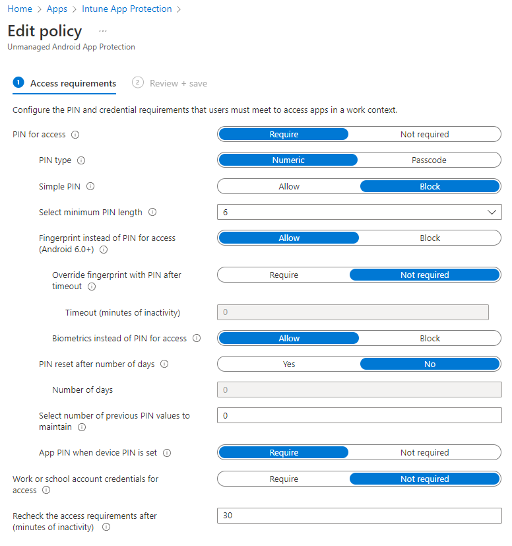Click info icon for Biometrics instead of PIN

(x=197, y=339)
